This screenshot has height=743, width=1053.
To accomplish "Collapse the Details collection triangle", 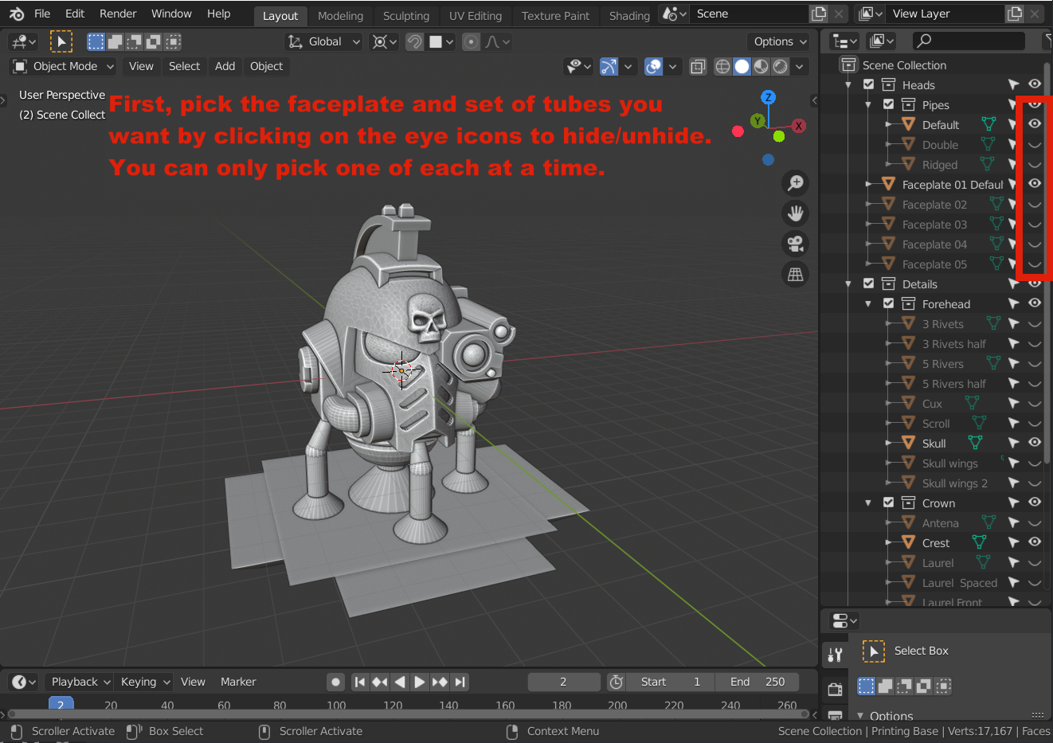I will [x=848, y=284].
